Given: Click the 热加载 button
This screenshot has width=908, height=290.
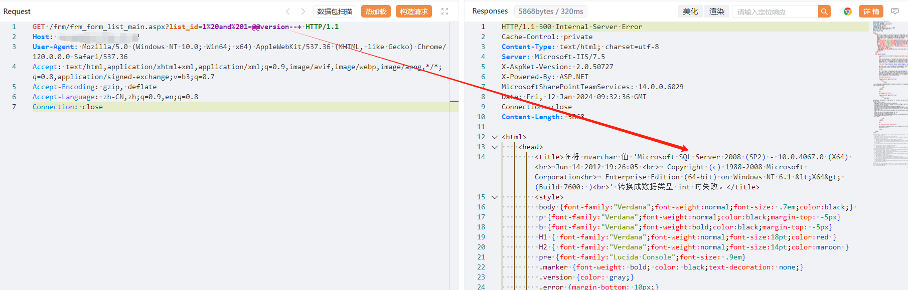Looking at the screenshot, I should point(376,12).
